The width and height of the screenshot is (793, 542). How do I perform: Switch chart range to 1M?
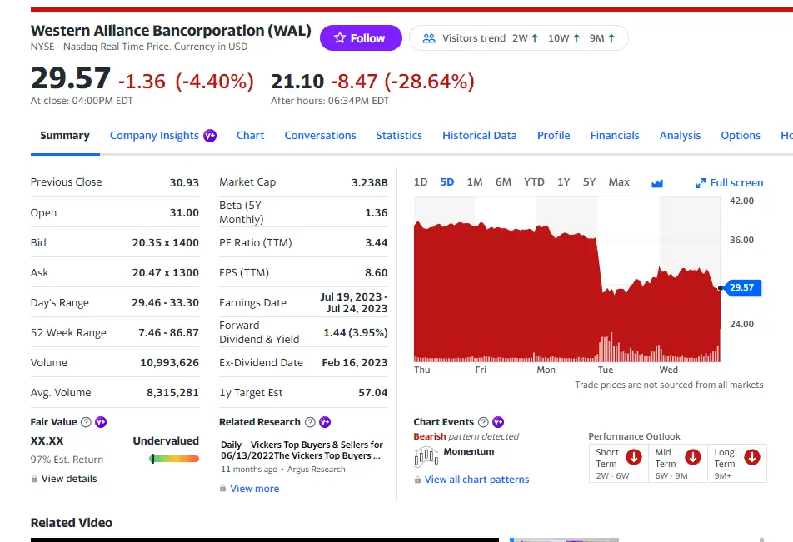pos(475,182)
